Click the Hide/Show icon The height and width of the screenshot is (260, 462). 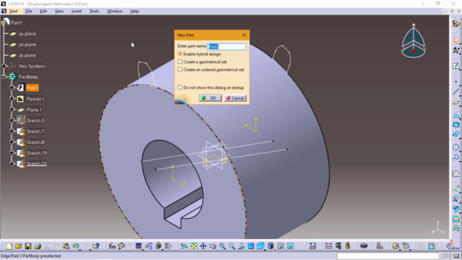pyautogui.click(x=281, y=246)
